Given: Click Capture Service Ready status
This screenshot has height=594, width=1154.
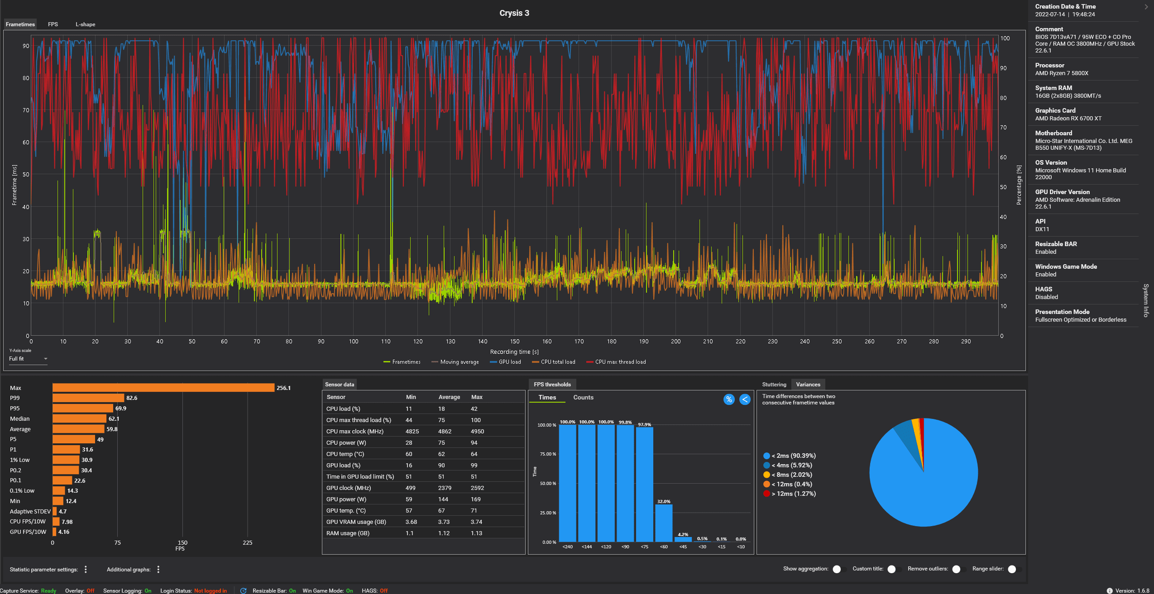Looking at the screenshot, I should point(28,590).
